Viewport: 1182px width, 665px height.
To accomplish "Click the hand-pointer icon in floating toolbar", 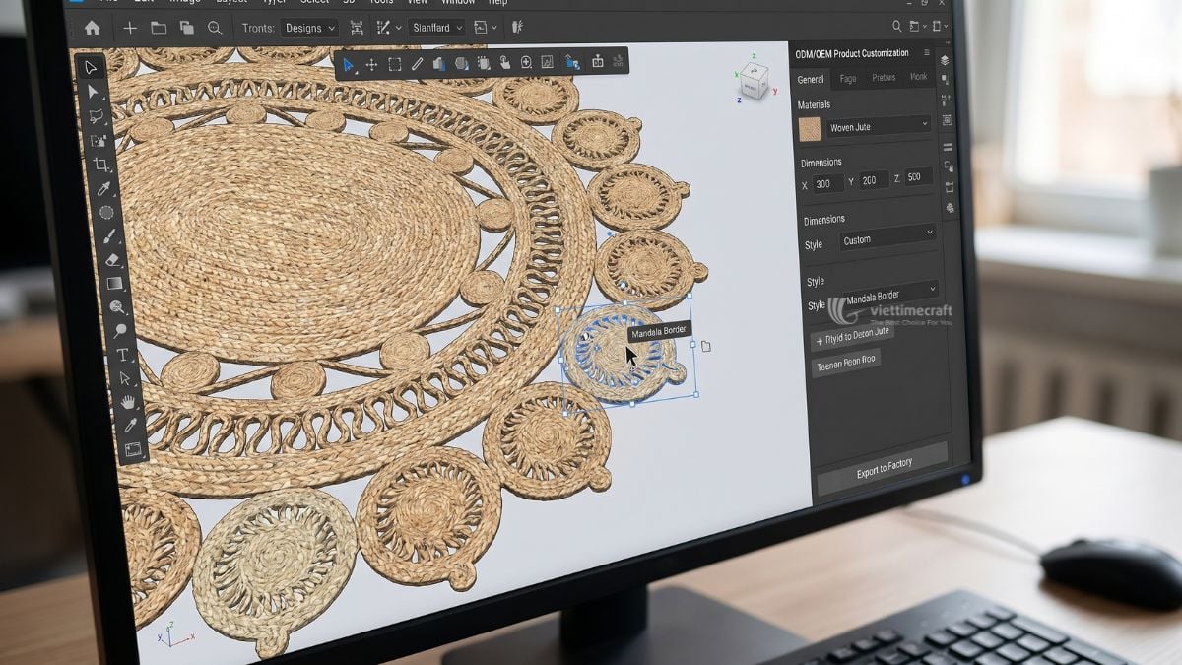I will click(x=504, y=63).
